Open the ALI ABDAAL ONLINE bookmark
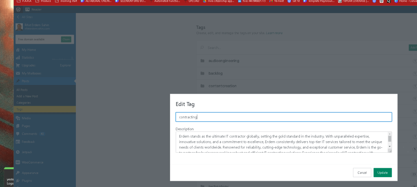 96,1
